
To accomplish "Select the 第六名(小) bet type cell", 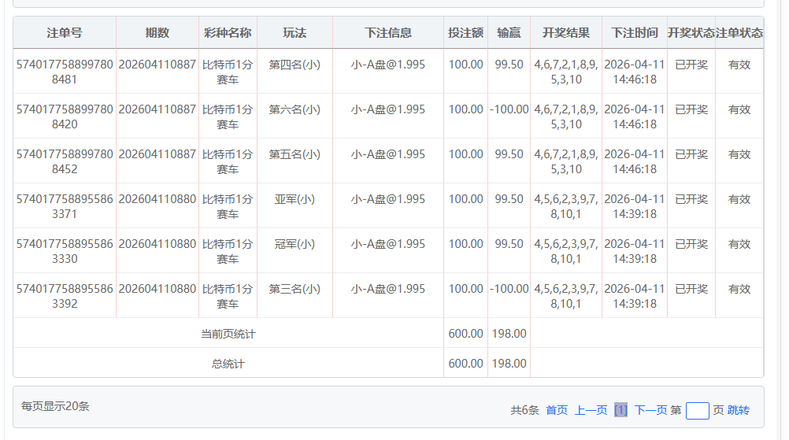I will (294, 109).
